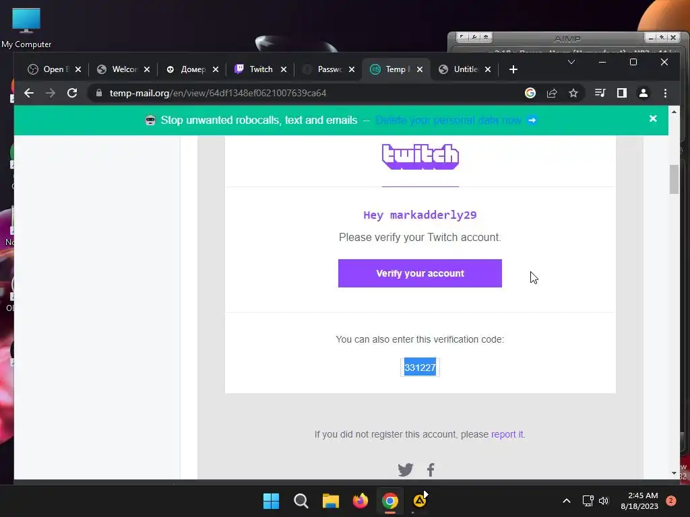The height and width of the screenshot is (517, 690).
Task: Click the padlock site info icon
Action: (x=99, y=93)
